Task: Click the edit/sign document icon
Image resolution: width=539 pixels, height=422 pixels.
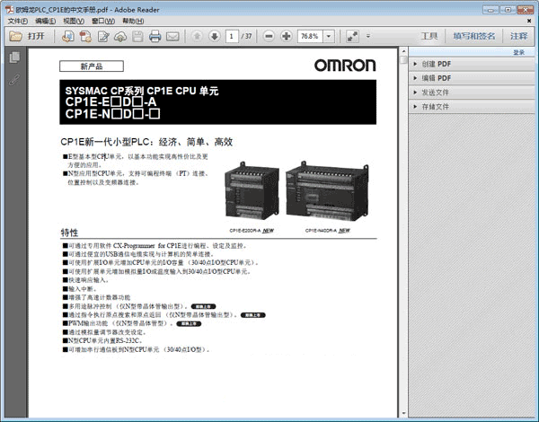Action: [x=103, y=36]
